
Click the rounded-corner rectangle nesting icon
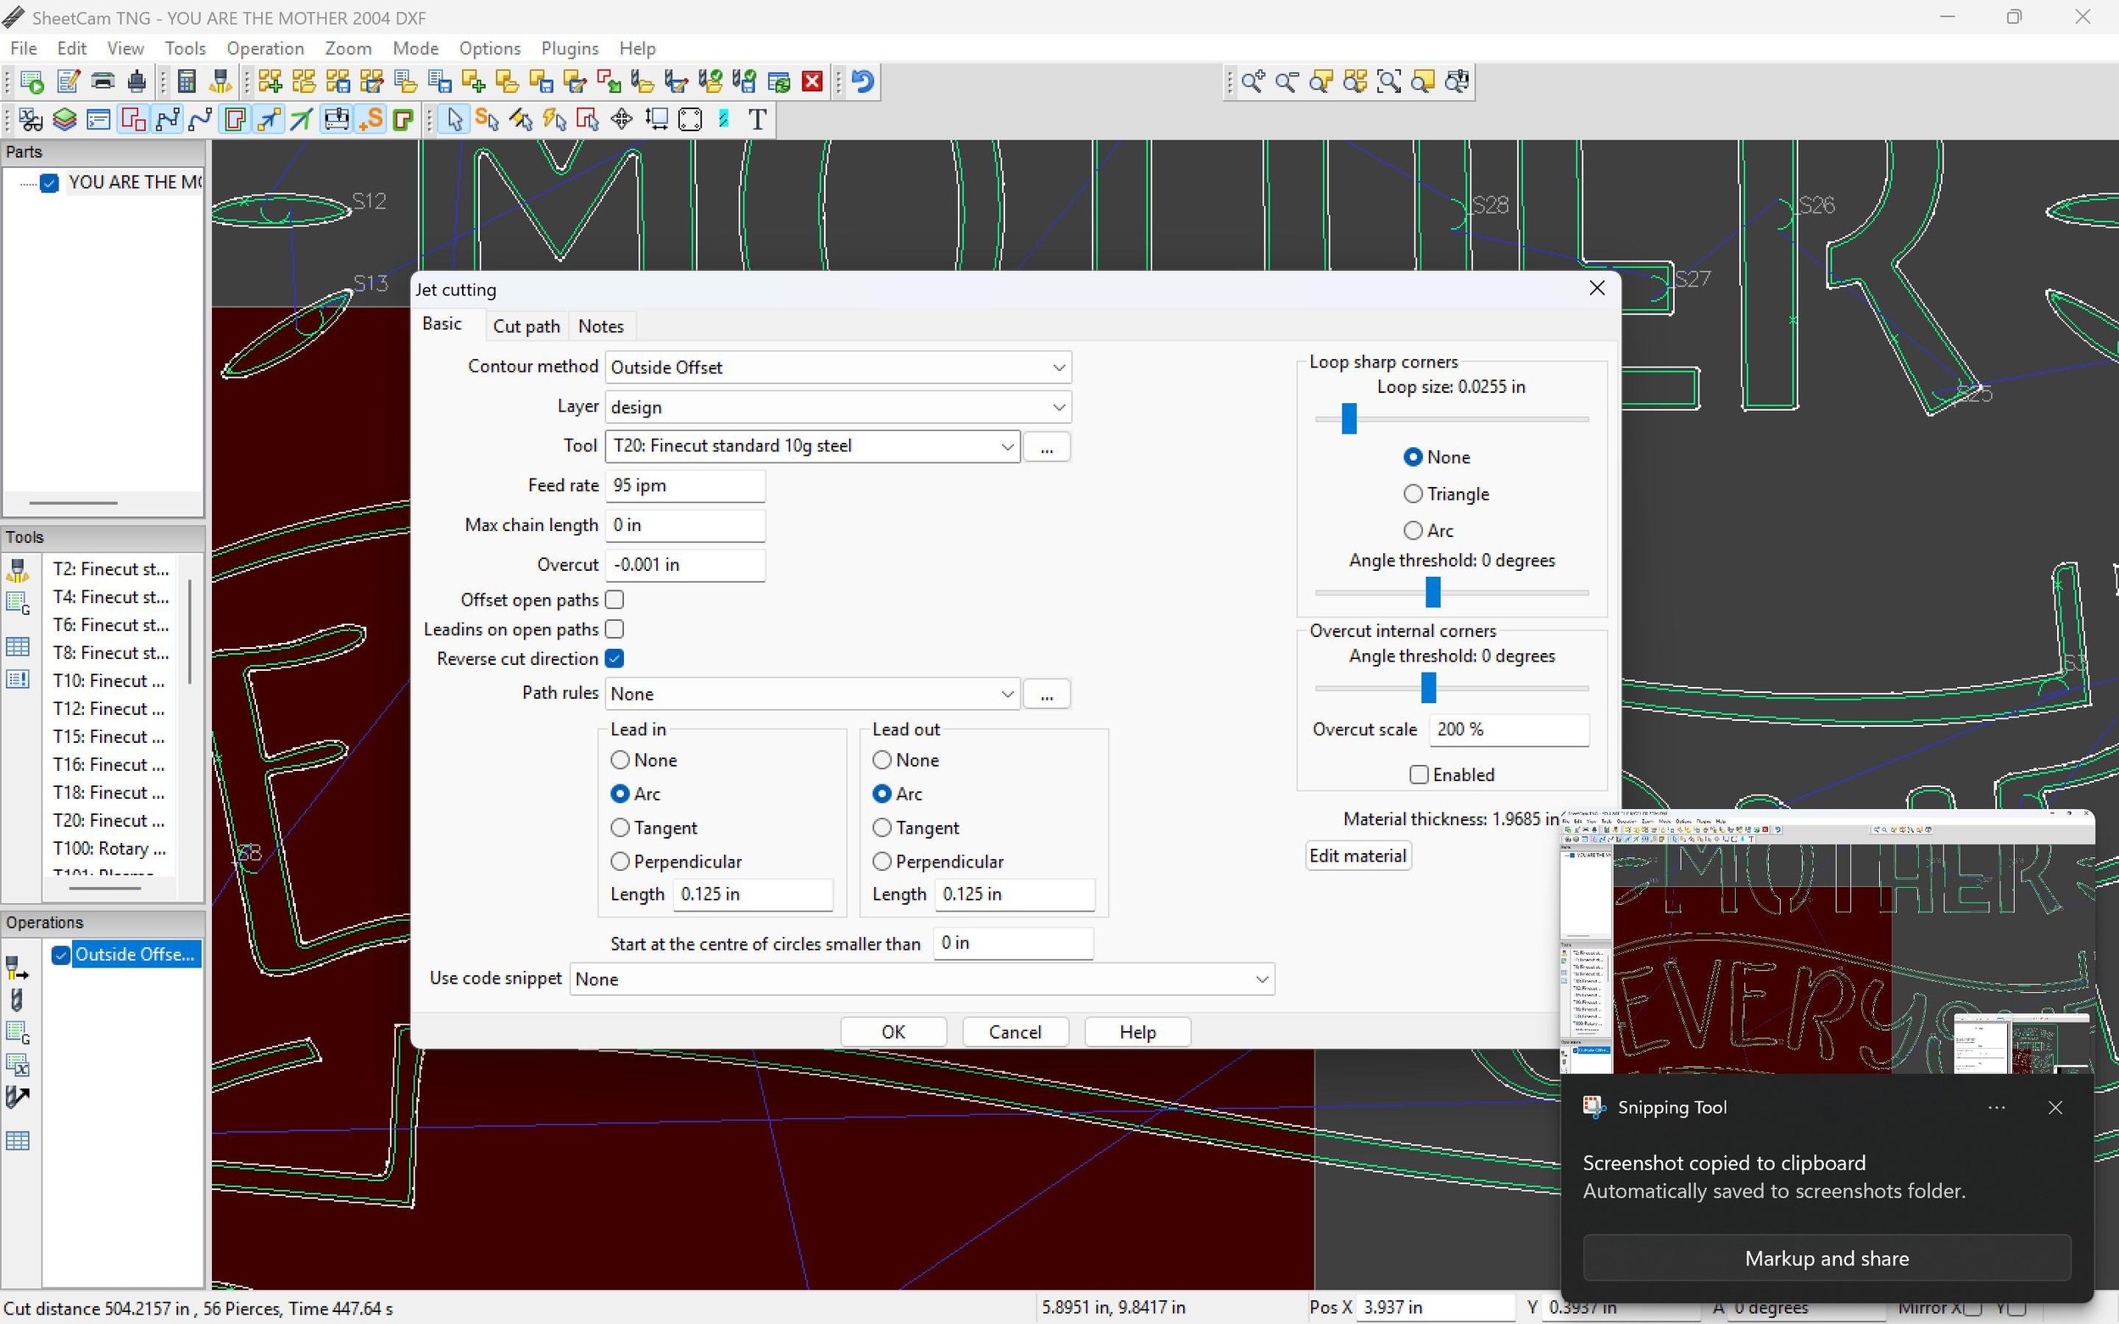point(690,119)
